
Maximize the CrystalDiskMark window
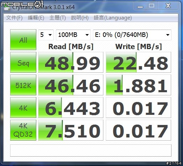click(x=152, y=6)
